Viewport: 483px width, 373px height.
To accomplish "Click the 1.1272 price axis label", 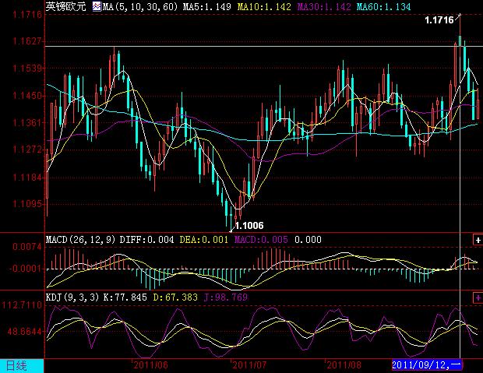I will click(26, 150).
